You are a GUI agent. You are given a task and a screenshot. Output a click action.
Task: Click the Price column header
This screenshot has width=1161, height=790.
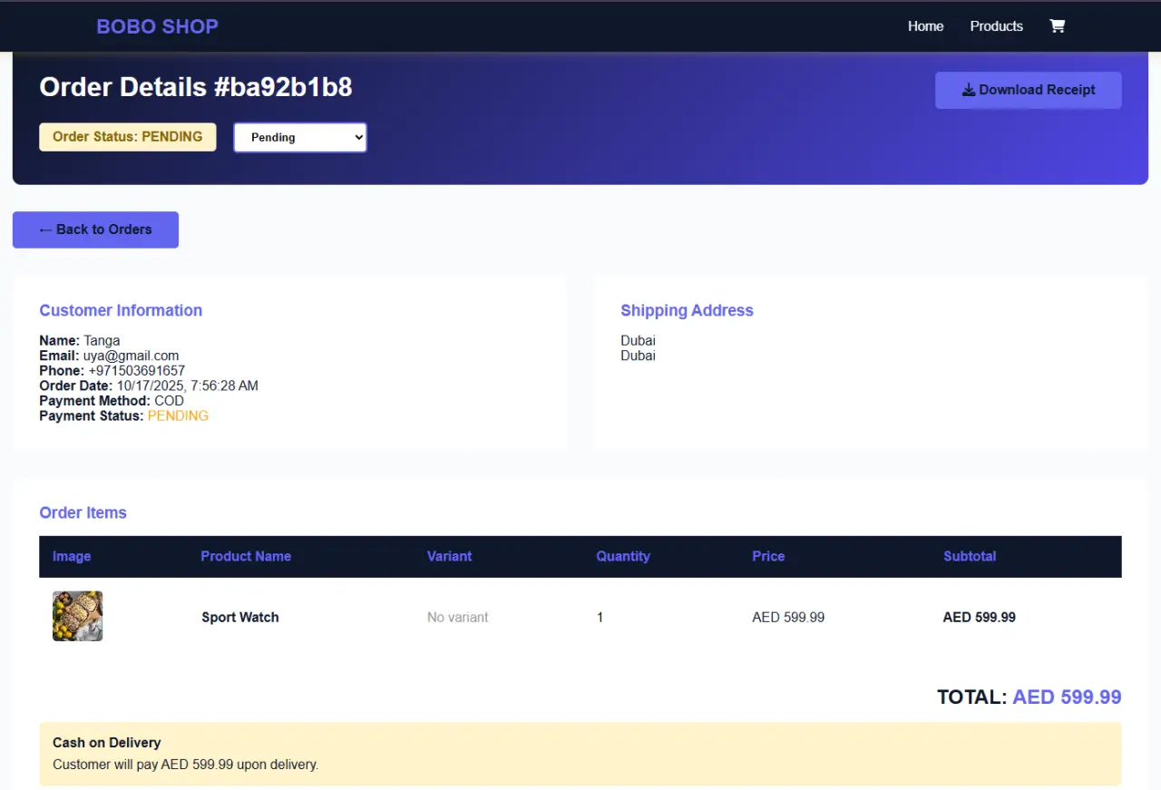[768, 556]
